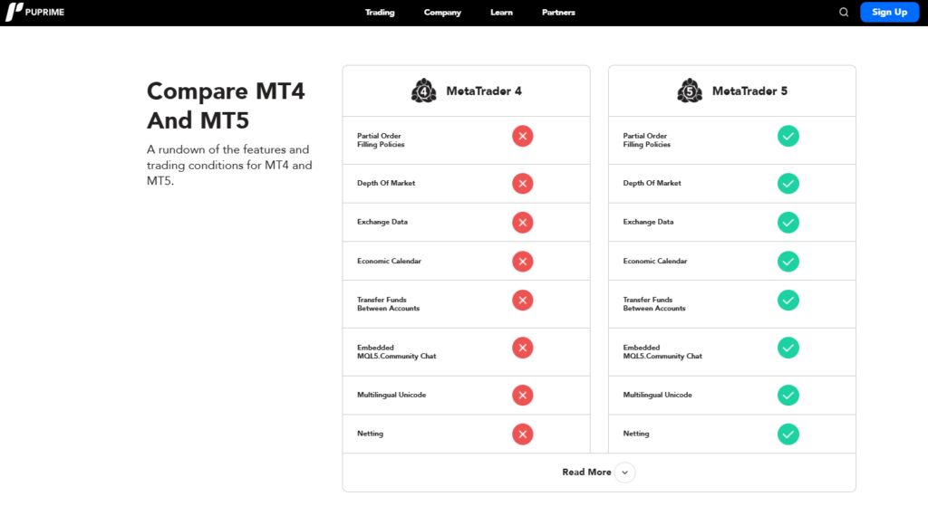Click the MetaTrader 4 column title

point(484,91)
